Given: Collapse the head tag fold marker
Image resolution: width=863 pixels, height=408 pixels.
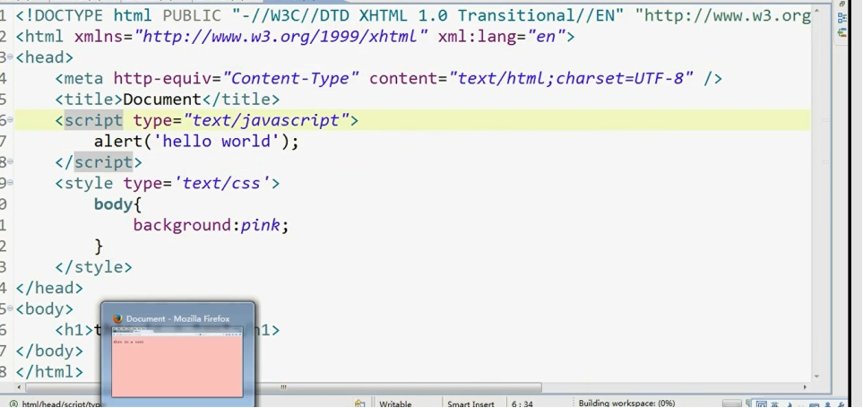Looking at the screenshot, I should [x=10, y=57].
